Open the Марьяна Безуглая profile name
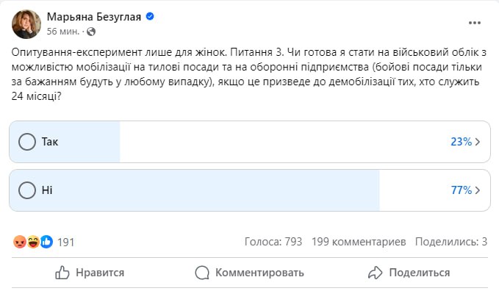The image size is (499, 291). click(94, 17)
